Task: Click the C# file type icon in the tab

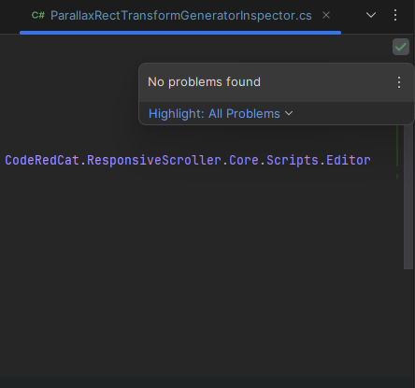Action: (x=38, y=15)
